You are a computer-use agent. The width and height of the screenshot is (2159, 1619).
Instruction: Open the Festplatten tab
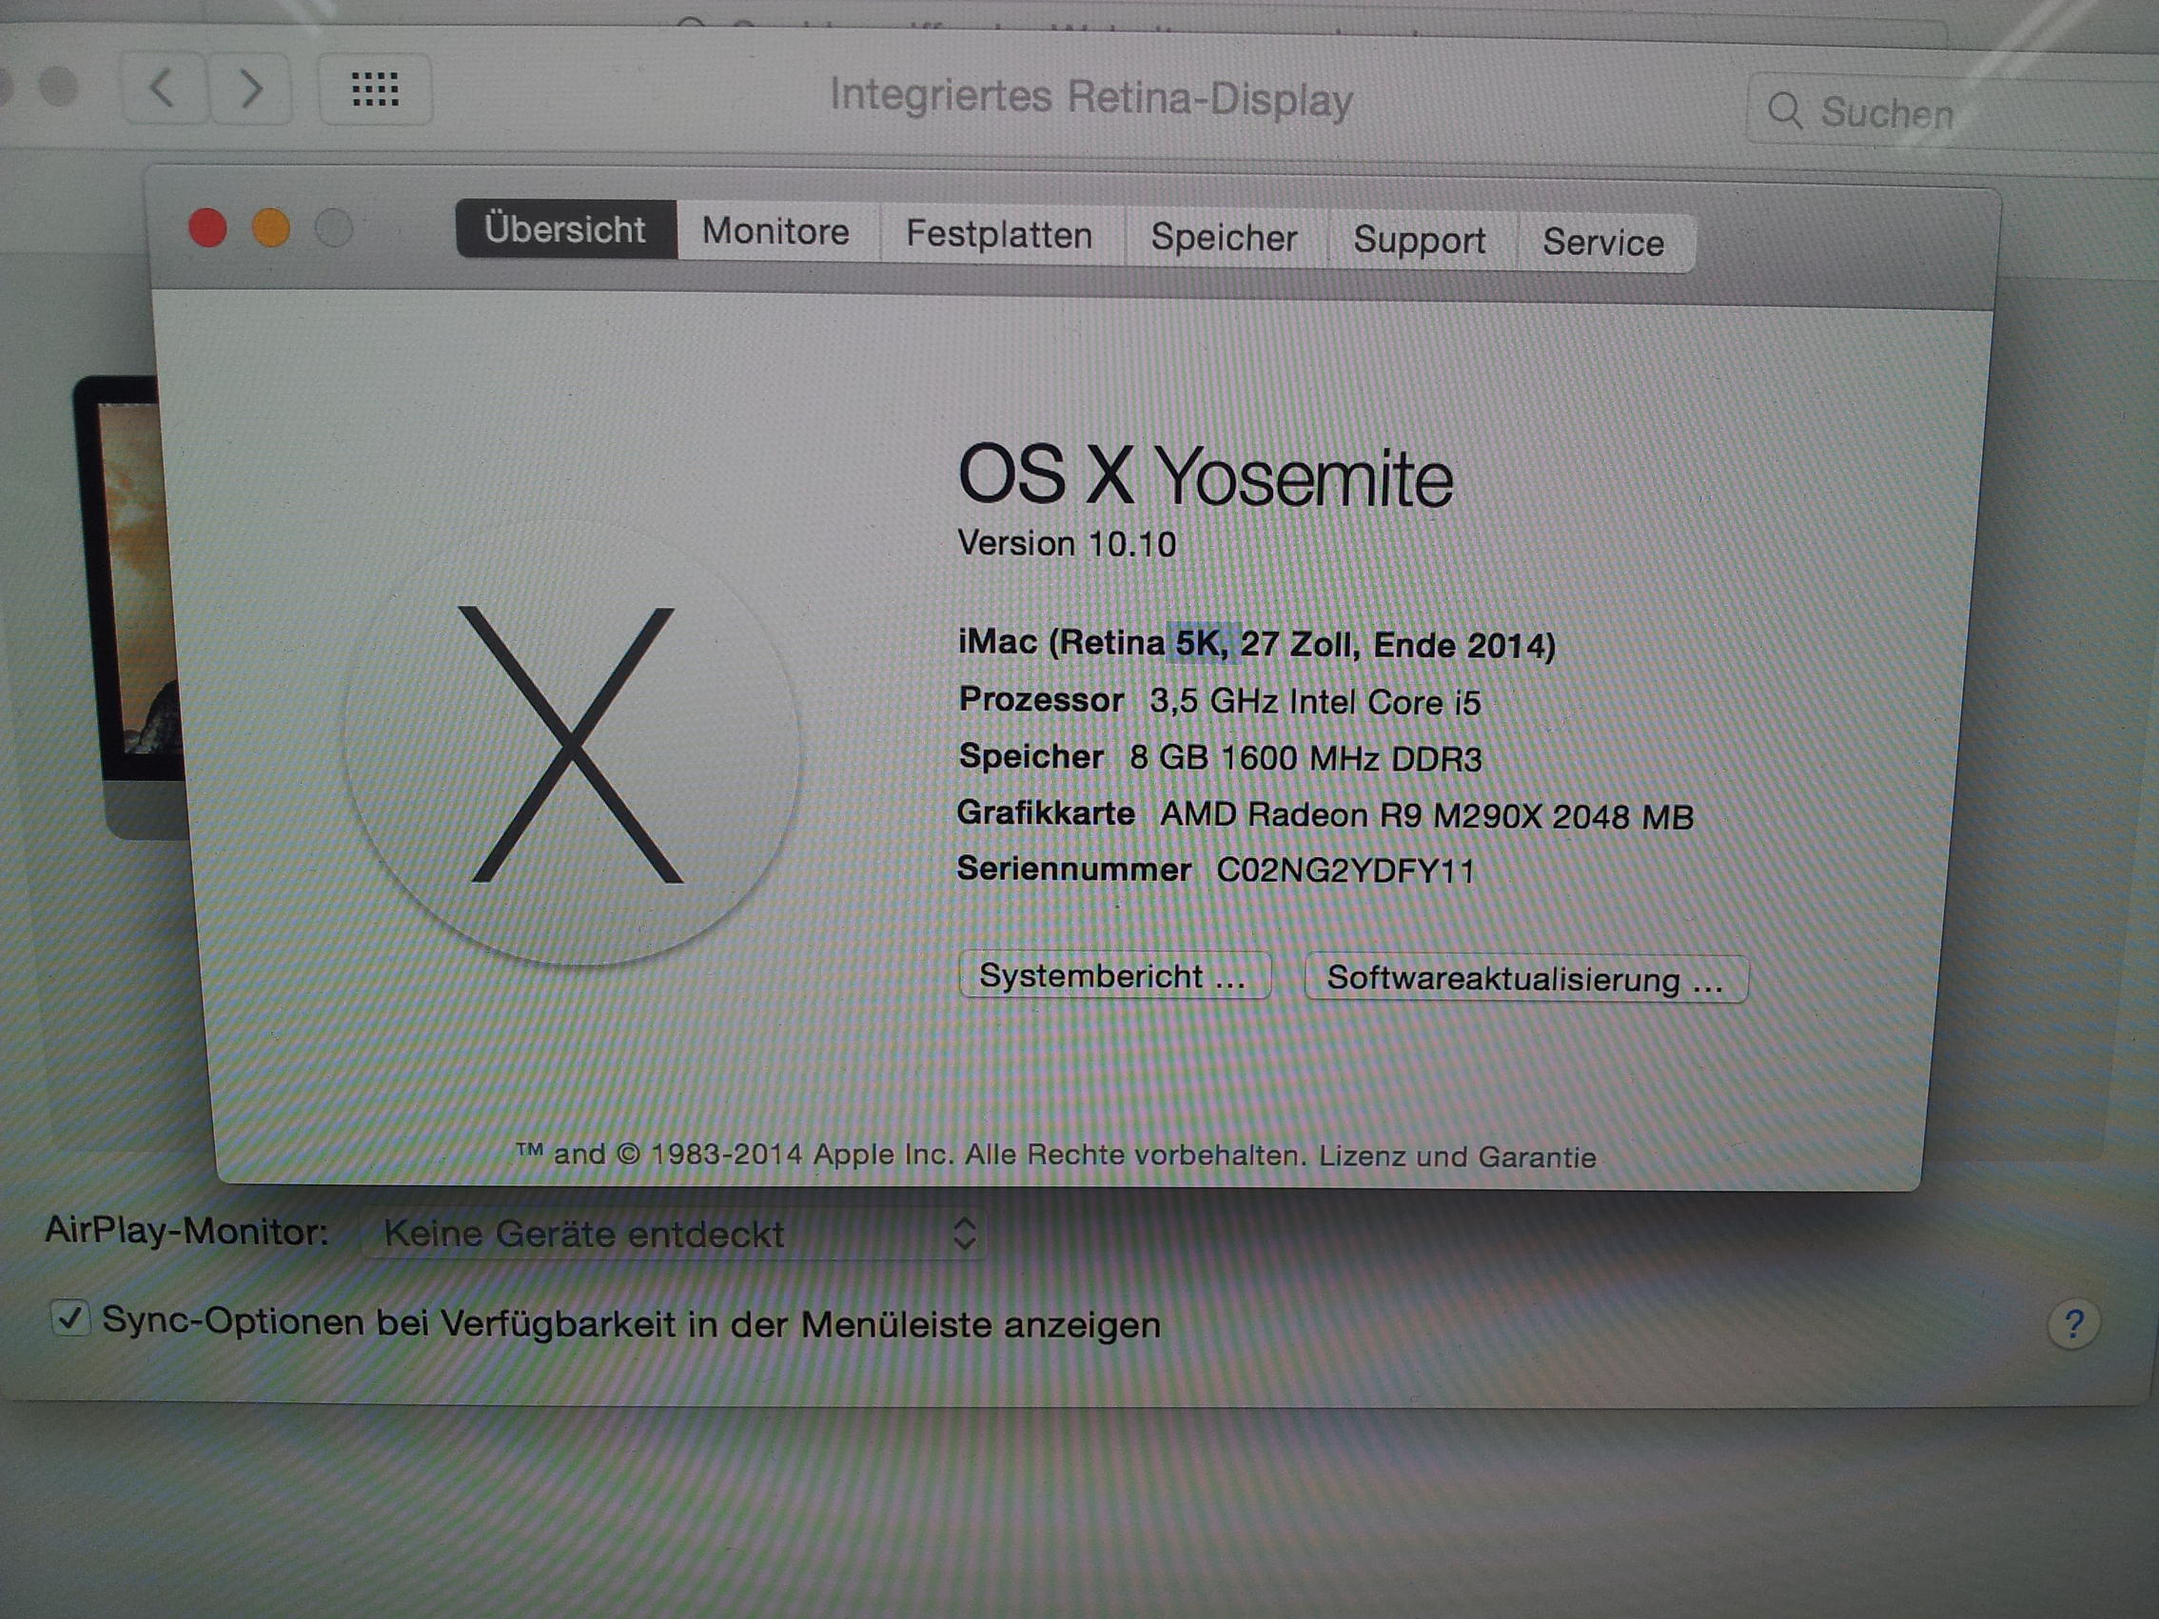998,235
